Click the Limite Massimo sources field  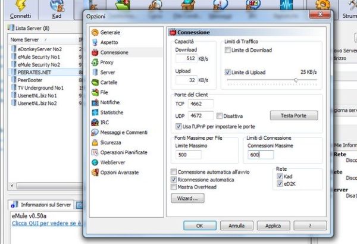[x=189, y=155]
